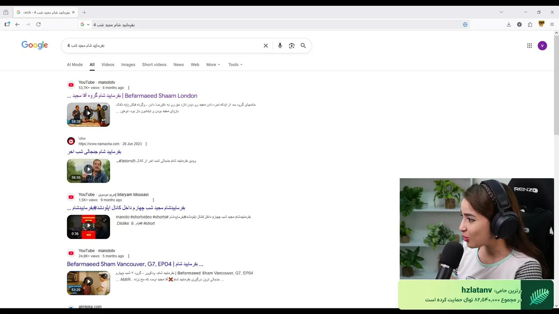Click the namasha site icon
This screenshot has height=314, width=559.
[71, 141]
